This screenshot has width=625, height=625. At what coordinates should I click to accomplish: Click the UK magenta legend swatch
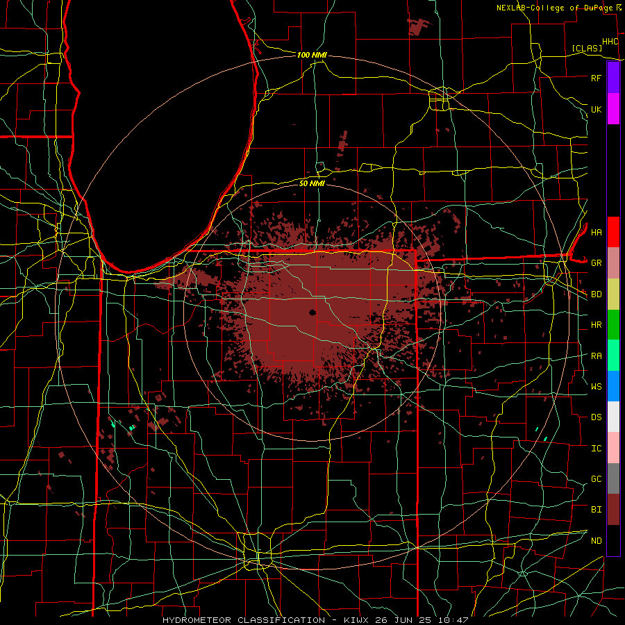[x=613, y=109]
